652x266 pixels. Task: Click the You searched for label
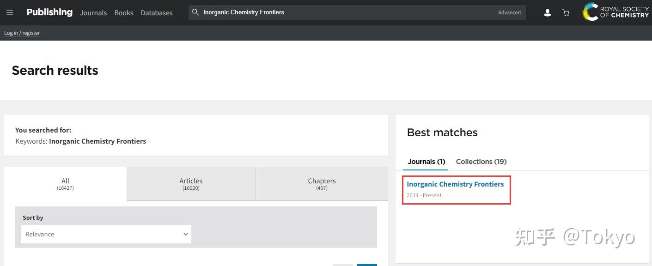point(43,130)
